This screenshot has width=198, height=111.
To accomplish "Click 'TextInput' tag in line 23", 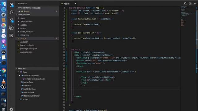I will (x=82, y=58).
